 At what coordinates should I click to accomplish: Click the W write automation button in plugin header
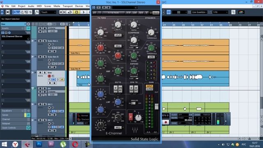pyautogui.click(x=108, y=7)
